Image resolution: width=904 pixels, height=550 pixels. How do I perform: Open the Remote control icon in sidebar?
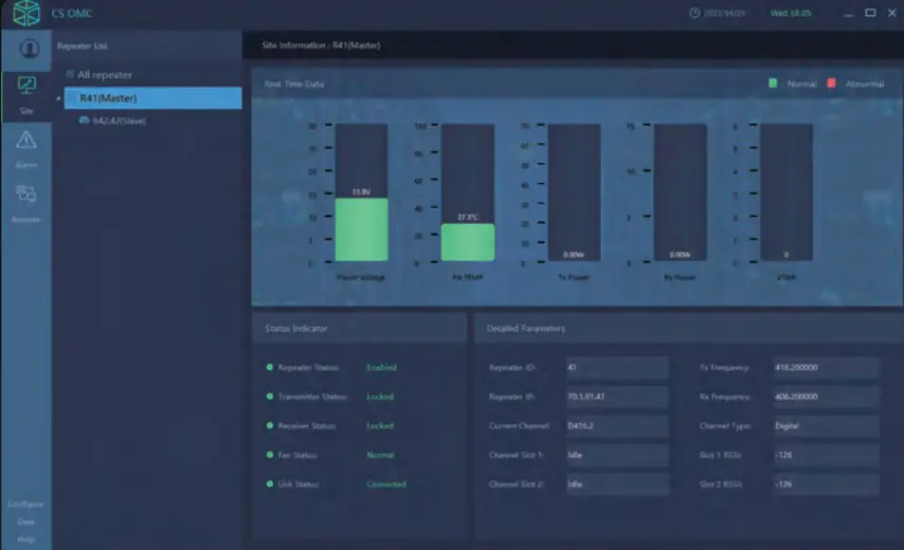coord(26,193)
